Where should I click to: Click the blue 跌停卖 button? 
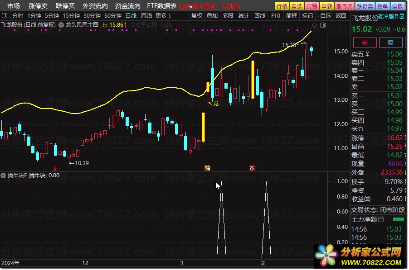tap(365, 6)
